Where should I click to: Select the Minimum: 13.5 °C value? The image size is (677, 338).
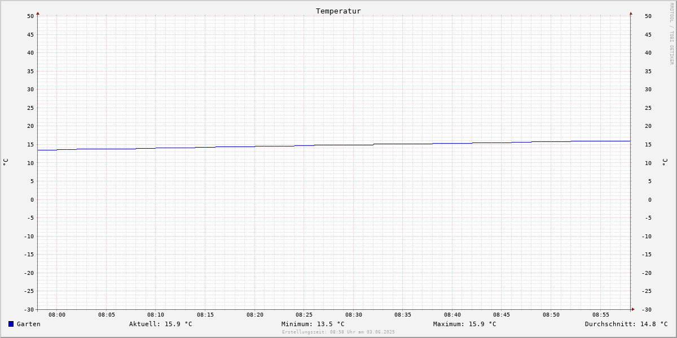pos(313,324)
